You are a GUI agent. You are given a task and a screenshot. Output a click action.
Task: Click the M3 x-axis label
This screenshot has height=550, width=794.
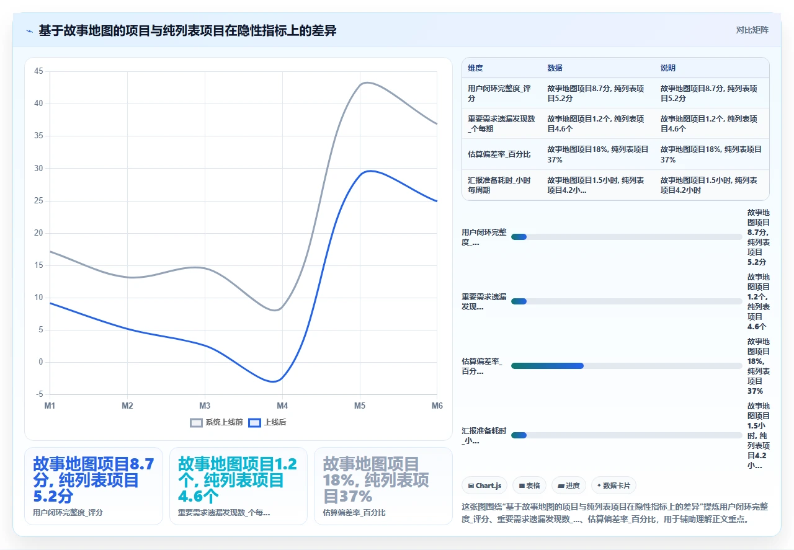(x=205, y=406)
